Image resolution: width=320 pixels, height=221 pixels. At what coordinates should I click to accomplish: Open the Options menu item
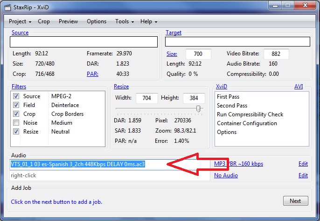pos(97,21)
